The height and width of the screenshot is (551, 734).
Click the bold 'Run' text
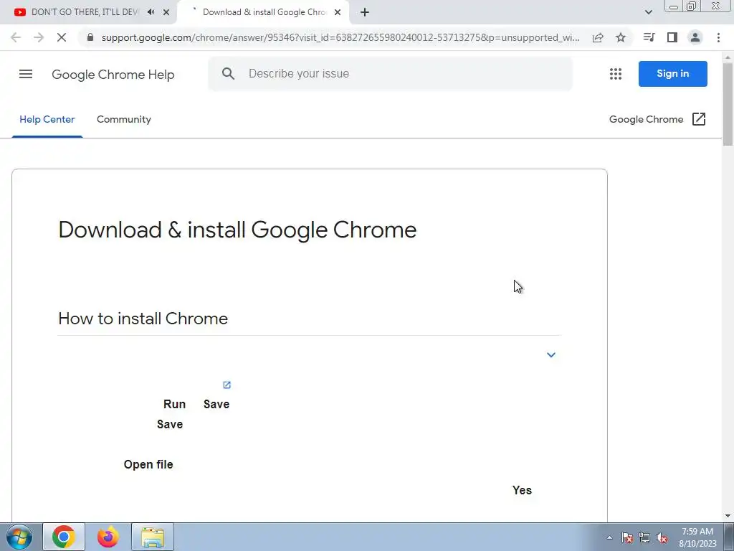174,404
